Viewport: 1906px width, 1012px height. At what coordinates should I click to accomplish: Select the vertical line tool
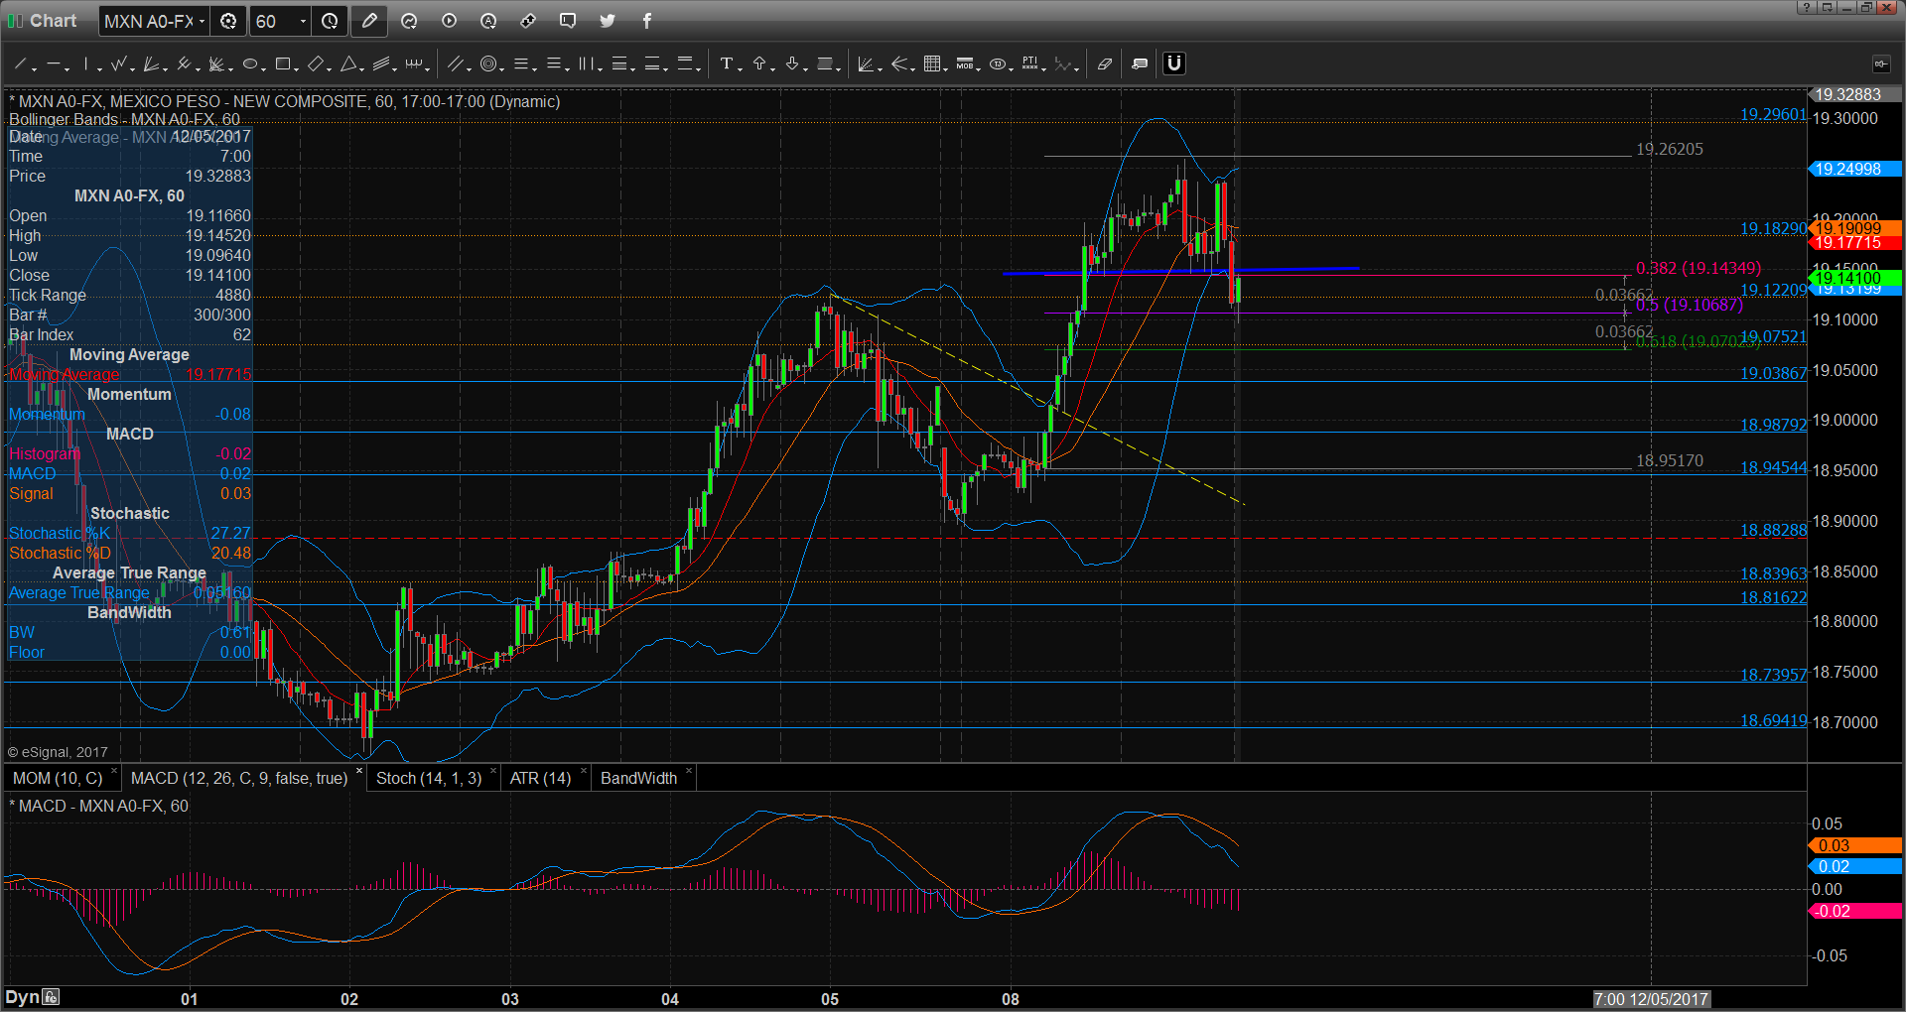(86, 64)
